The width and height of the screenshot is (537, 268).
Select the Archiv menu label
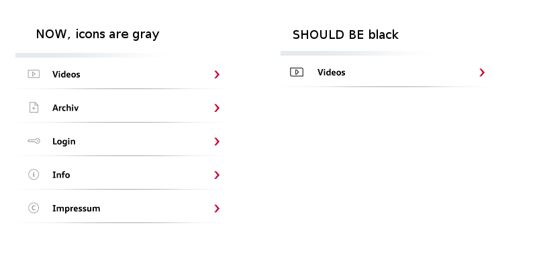pyautogui.click(x=65, y=108)
